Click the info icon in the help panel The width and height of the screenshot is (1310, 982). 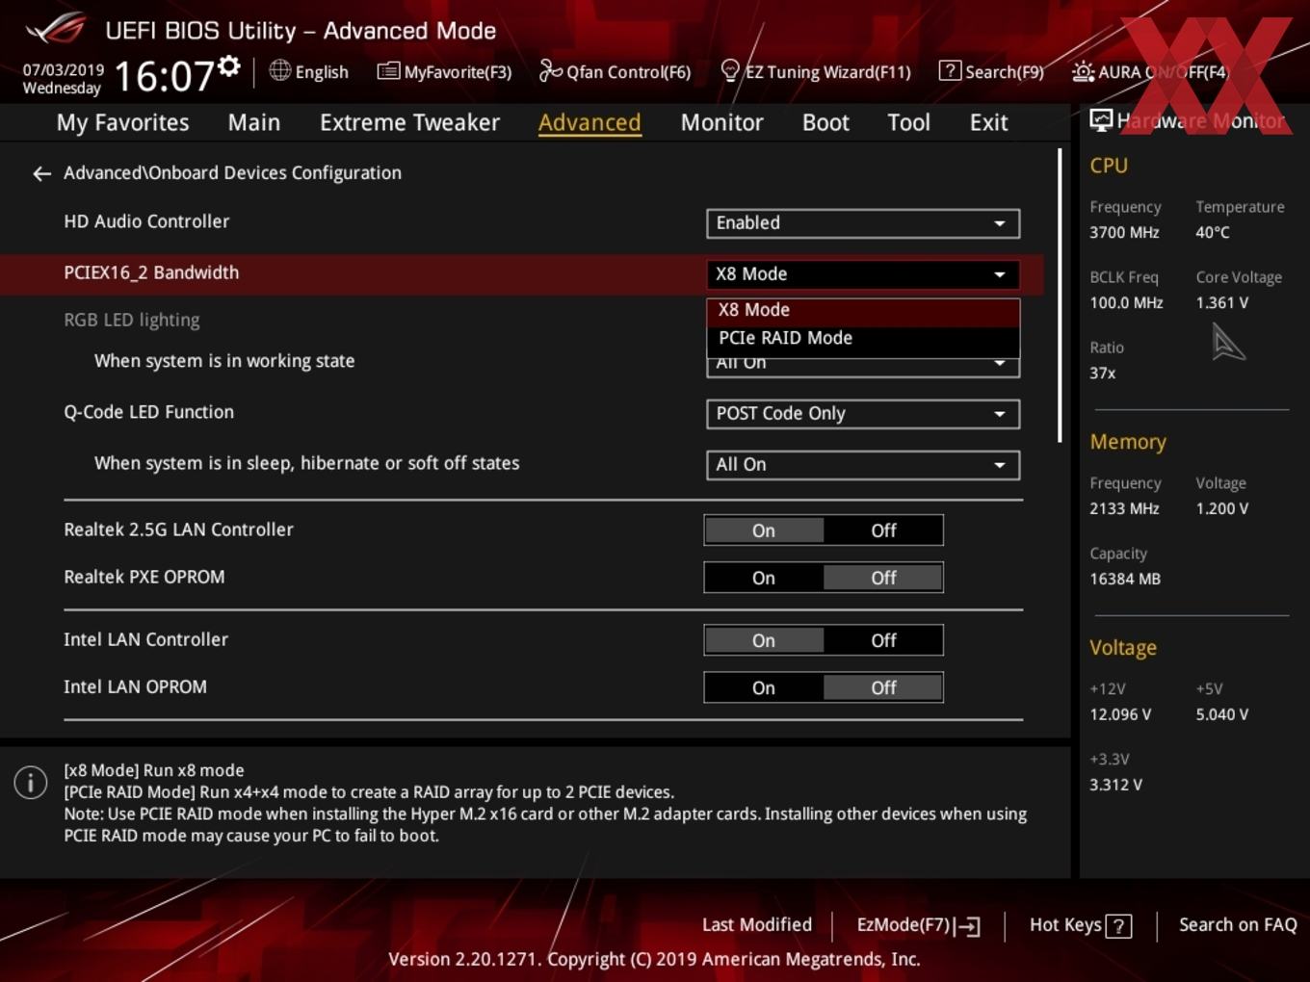pyautogui.click(x=31, y=783)
